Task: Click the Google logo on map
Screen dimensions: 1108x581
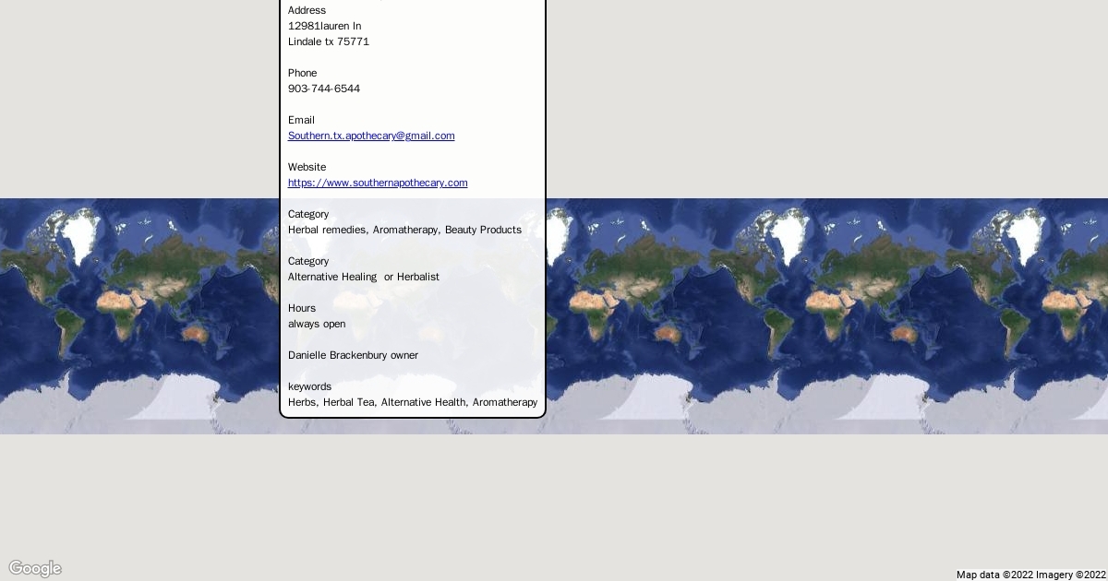Action: coord(35,568)
